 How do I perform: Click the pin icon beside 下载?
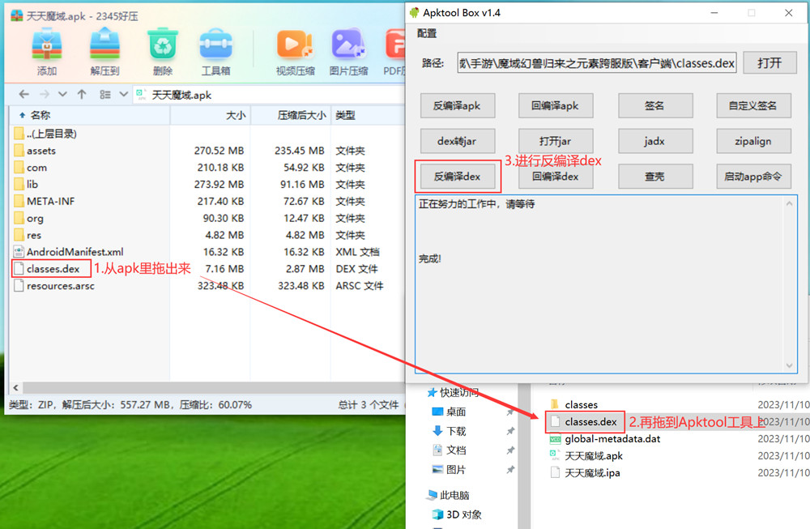click(510, 431)
